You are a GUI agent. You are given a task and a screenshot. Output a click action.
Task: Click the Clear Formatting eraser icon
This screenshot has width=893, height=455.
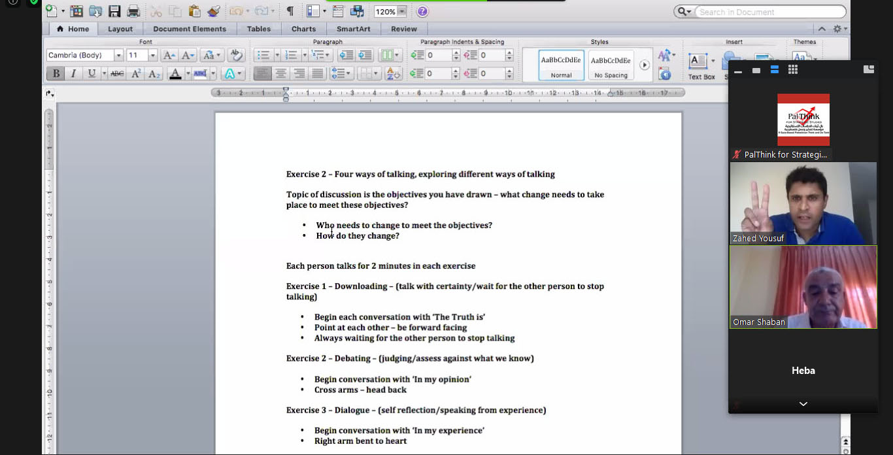236,56
